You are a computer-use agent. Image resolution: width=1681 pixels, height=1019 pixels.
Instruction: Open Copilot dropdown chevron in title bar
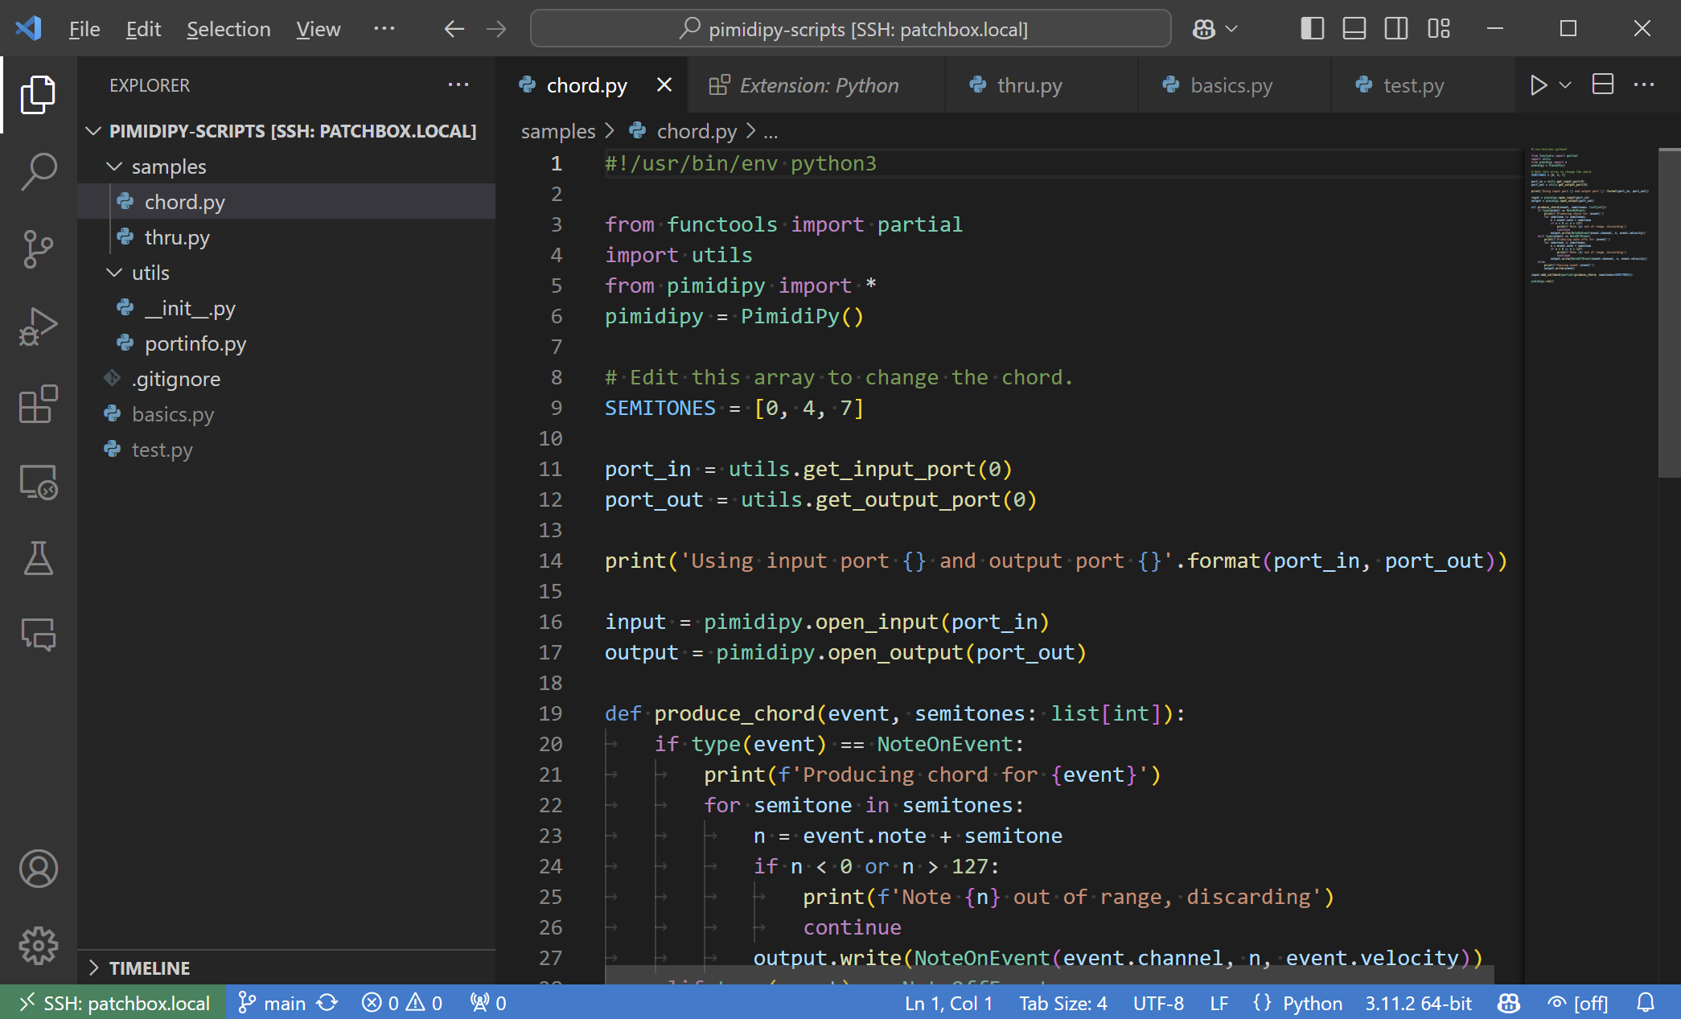[x=1231, y=29]
